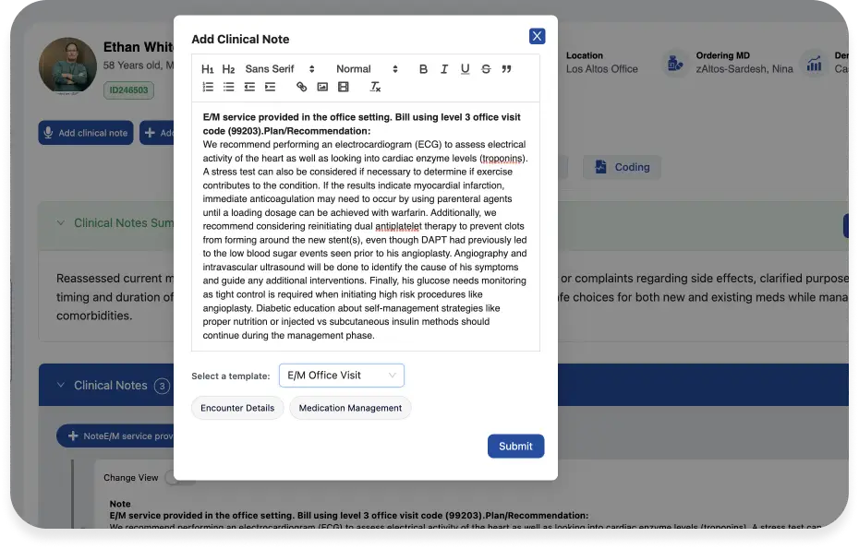The height and width of the screenshot is (549, 859).
Task: Open the Sans Serif font dropdown
Action: pyautogui.click(x=280, y=69)
